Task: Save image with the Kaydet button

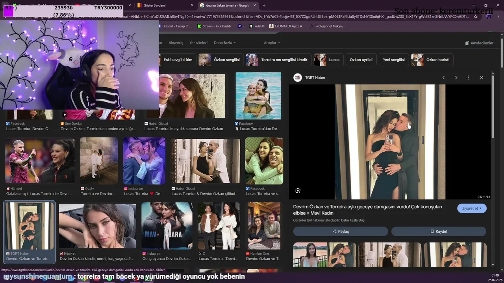Action: (439, 232)
